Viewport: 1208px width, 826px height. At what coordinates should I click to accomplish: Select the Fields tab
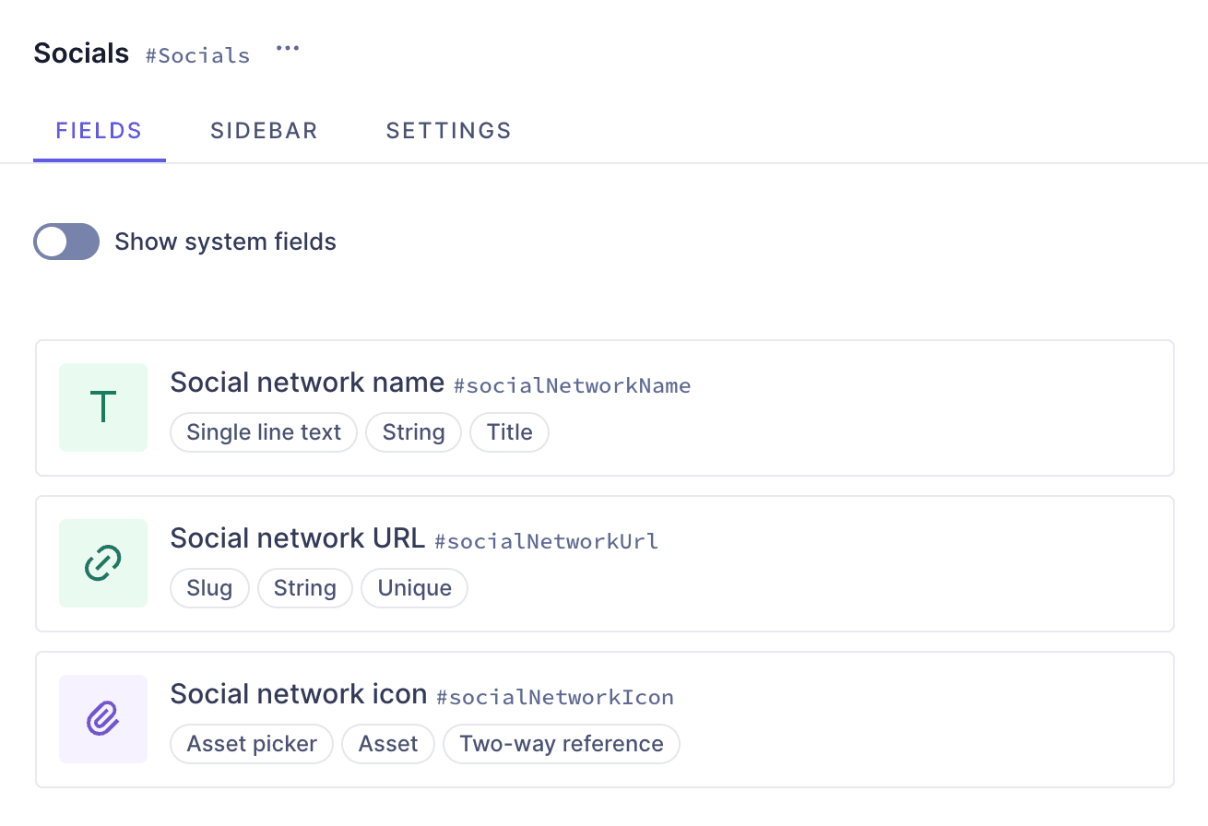(x=99, y=131)
